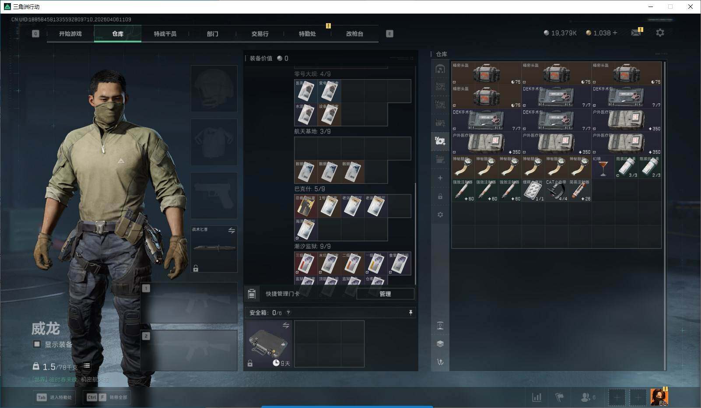The width and height of the screenshot is (701, 408).
Task: Click the swap icon on the safe box
Action: pyautogui.click(x=286, y=325)
